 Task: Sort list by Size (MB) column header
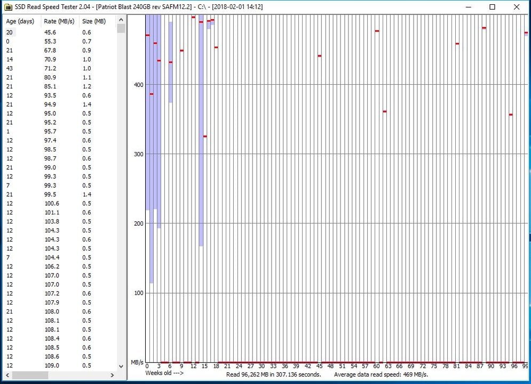point(98,21)
